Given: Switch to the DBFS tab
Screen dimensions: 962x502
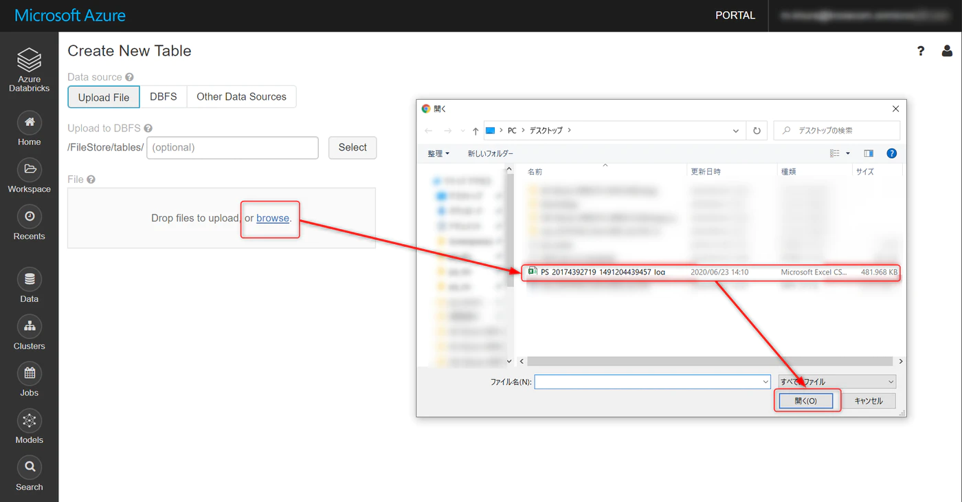Looking at the screenshot, I should coord(164,97).
